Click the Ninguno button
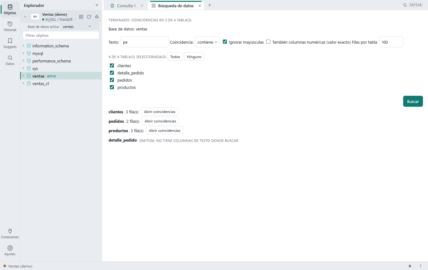The width and height of the screenshot is (428, 270). pyautogui.click(x=194, y=57)
